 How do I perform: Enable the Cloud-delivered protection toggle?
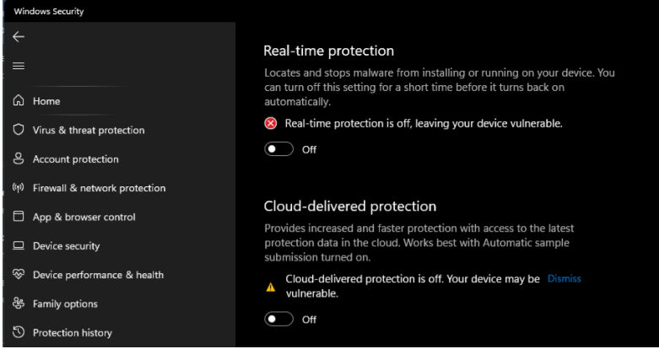coord(278,319)
